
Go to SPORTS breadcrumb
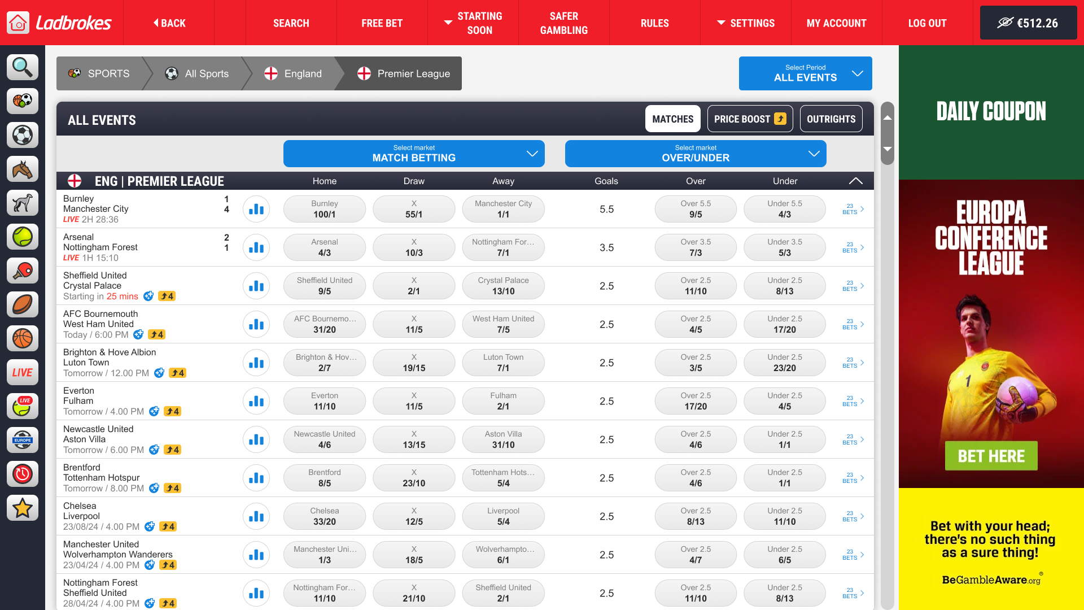pyautogui.click(x=99, y=73)
